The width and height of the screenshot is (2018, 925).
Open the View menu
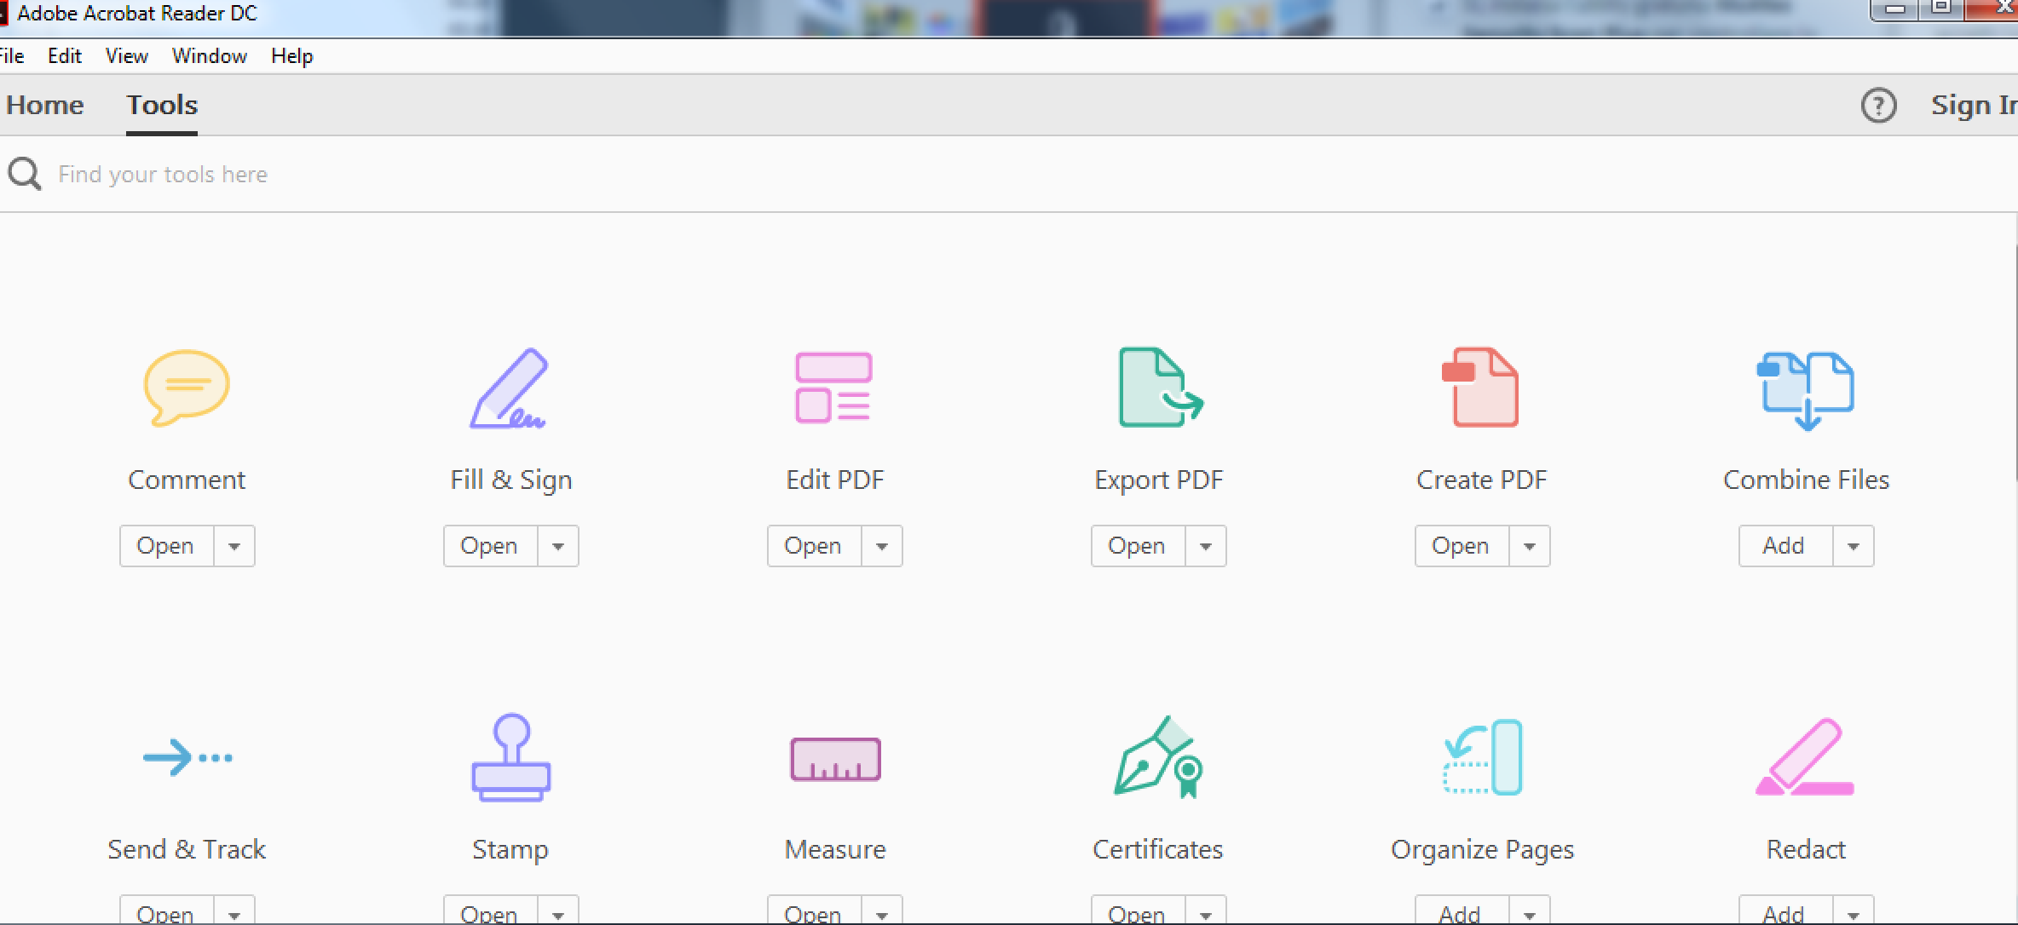coord(127,56)
